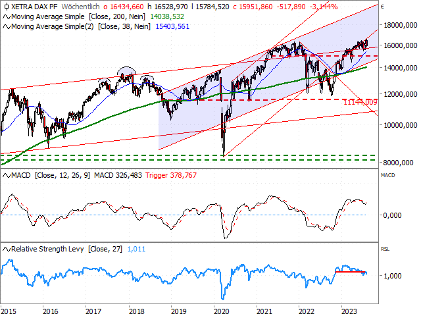Click the 0,000 MACD axis label
Image resolution: width=421 pixels, height=316 pixels.
(392, 215)
